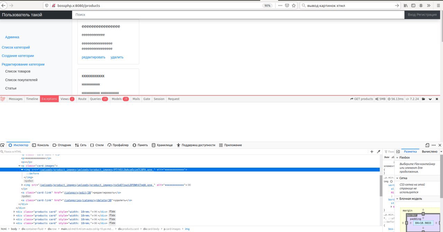Image resolution: width=443 pixels, height=232 pixels.
Task: Open the Mails debugbar tab
Action: click(136, 99)
